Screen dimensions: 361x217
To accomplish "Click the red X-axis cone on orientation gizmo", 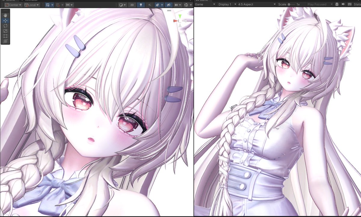I will coord(175,21).
